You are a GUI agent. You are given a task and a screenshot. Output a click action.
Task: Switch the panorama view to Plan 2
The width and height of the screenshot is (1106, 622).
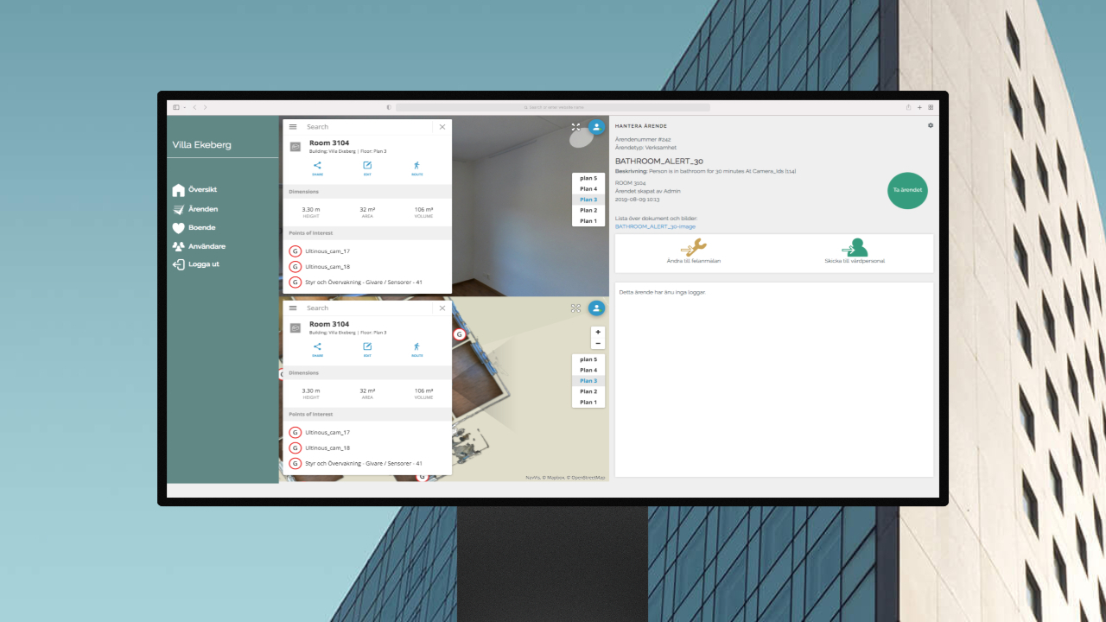(588, 210)
